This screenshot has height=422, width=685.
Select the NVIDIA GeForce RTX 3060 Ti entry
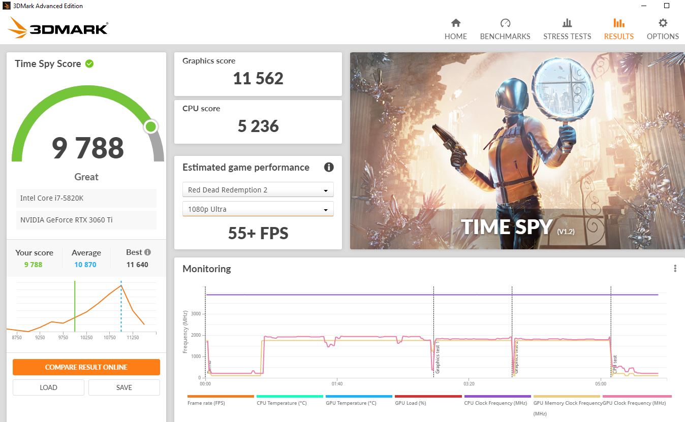[x=86, y=220]
